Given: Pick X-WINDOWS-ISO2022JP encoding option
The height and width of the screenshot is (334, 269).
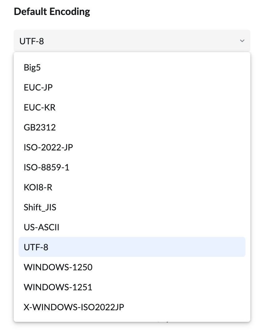Looking at the screenshot, I should [74, 307].
